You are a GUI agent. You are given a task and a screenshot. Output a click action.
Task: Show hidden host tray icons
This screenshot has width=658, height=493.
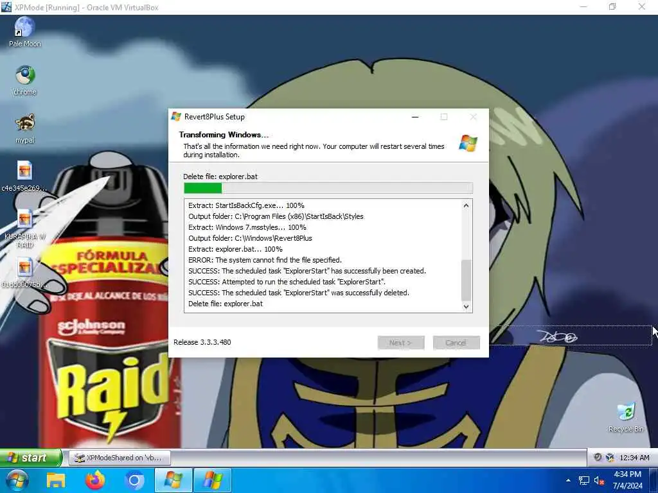(x=568, y=480)
